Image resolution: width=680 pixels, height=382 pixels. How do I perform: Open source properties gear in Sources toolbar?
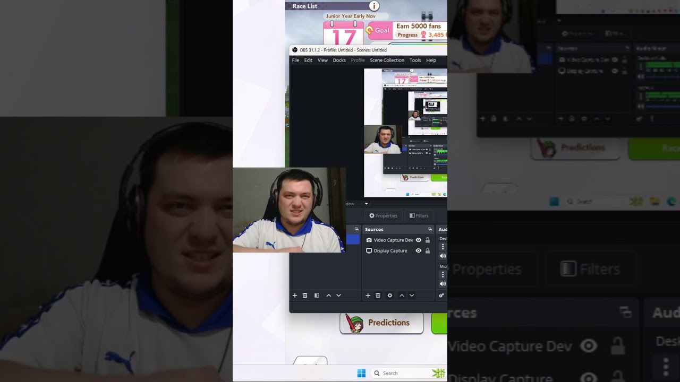[x=389, y=295]
